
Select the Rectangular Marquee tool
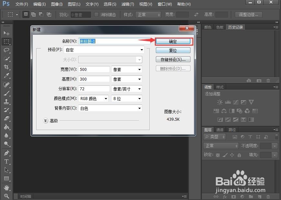pos(6,42)
